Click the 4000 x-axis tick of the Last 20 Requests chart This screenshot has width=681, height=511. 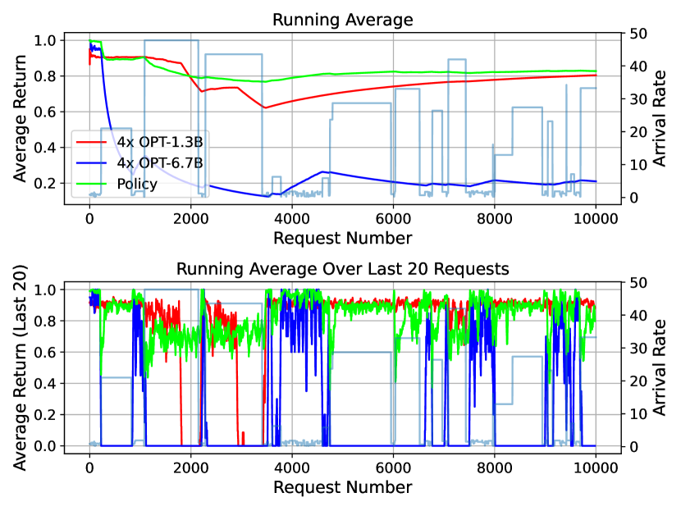[292, 468]
